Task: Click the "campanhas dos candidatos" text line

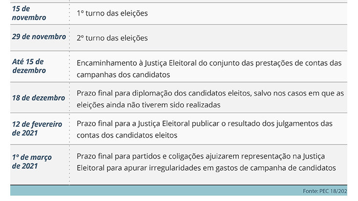Action: [123, 75]
